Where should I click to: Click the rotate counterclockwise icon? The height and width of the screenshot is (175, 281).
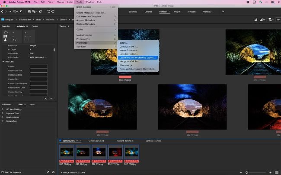(48, 11)
